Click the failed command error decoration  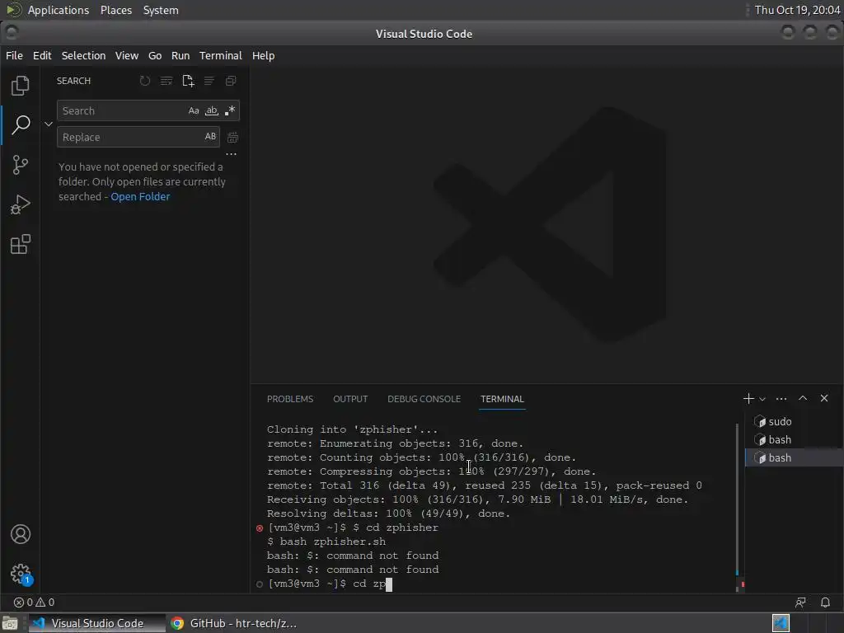(x=260, y=528)
